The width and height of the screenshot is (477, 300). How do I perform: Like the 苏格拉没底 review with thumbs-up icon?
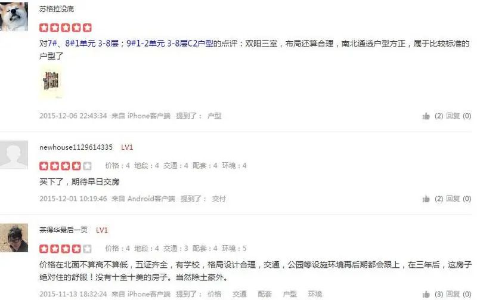coord(426,116)
